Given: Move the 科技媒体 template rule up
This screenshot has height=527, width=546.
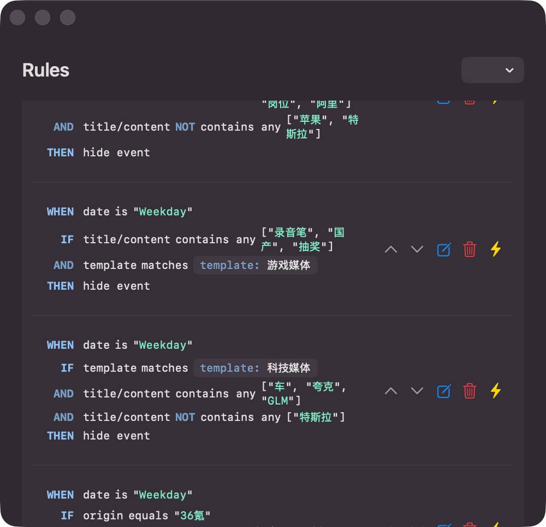Looking at the screenshot, I should [x=391, y=391].
